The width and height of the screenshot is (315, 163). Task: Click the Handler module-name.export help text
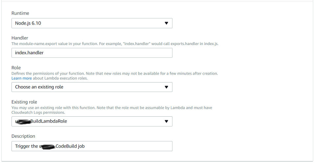click(x=115, y=44)
